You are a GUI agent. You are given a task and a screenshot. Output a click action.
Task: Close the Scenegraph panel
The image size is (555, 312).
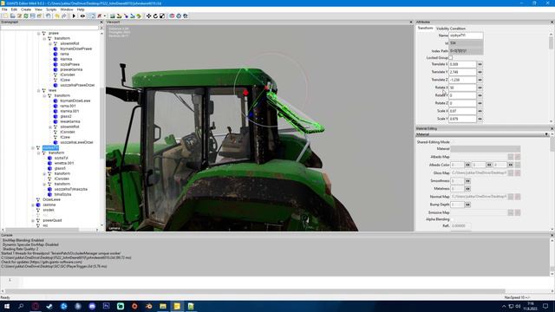coord(101,22)
